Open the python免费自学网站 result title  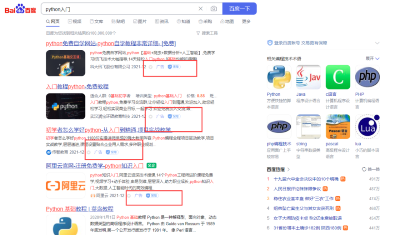(111, 43)
